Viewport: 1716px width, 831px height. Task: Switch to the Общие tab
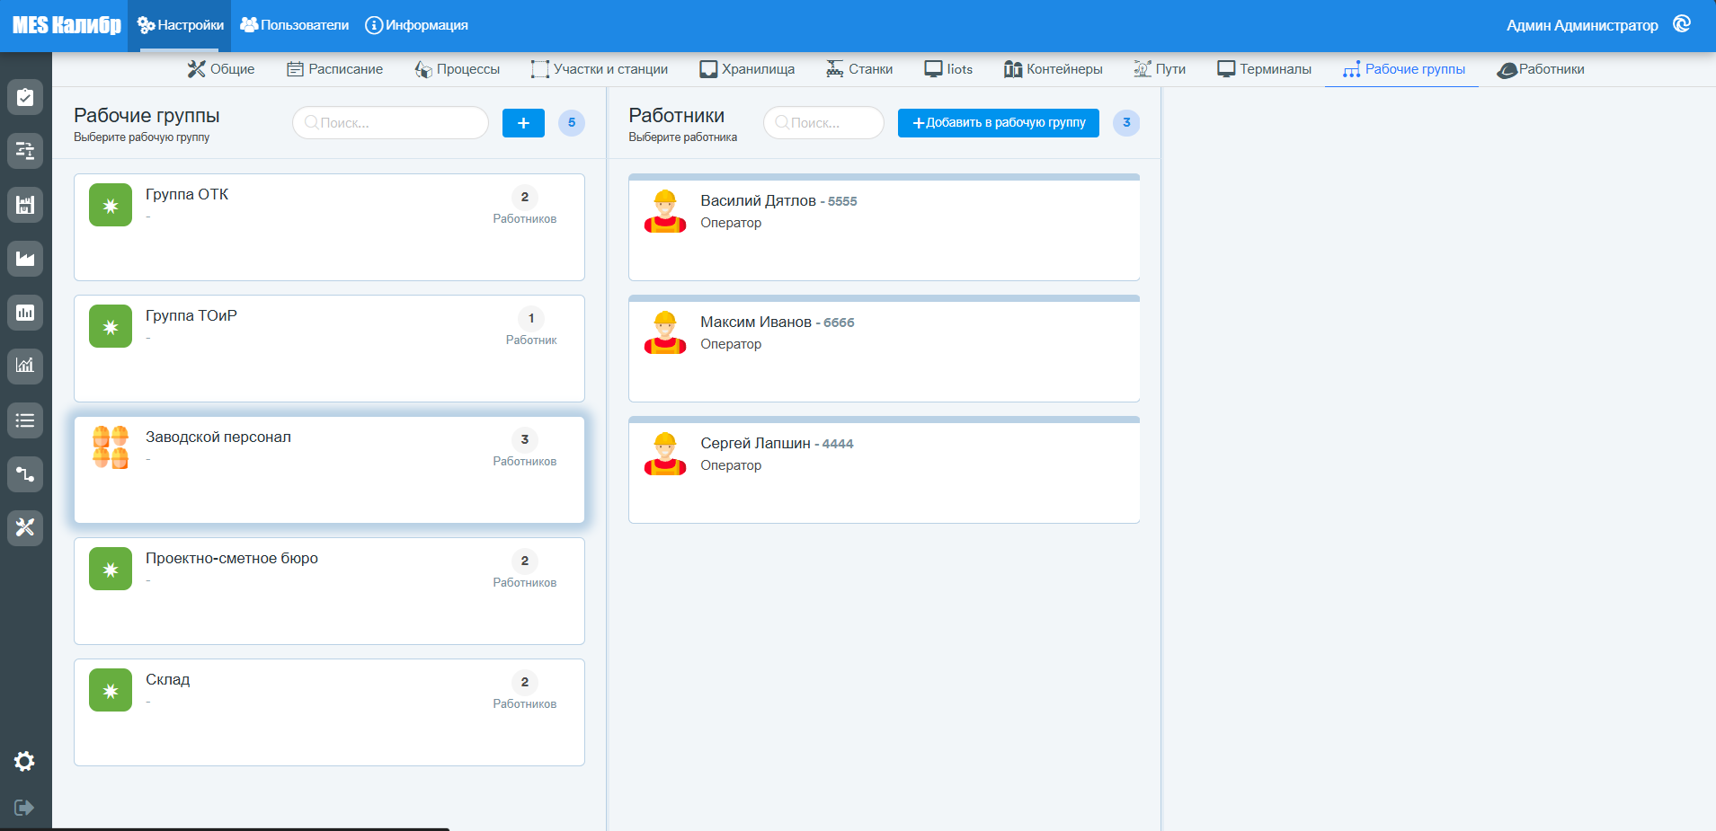(221, 69)
